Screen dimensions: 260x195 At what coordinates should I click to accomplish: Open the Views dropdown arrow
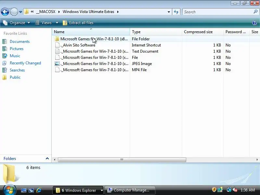(57, 23)
